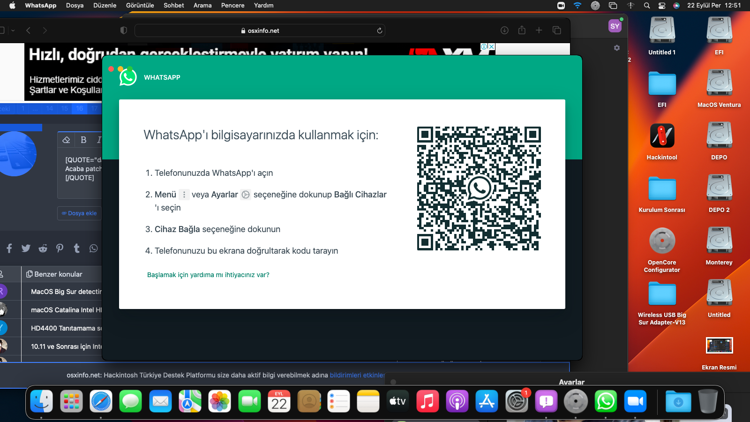Click the Safari share icon

click(x=522, y=30)
